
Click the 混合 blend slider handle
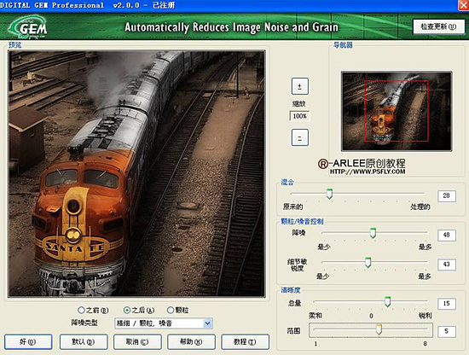[x=329, y=194]
